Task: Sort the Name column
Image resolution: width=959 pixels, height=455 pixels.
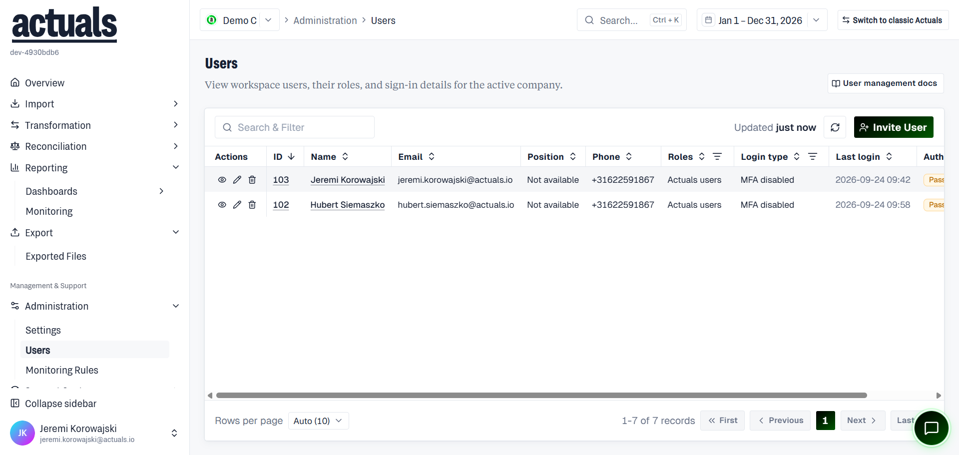Action: 345,157
